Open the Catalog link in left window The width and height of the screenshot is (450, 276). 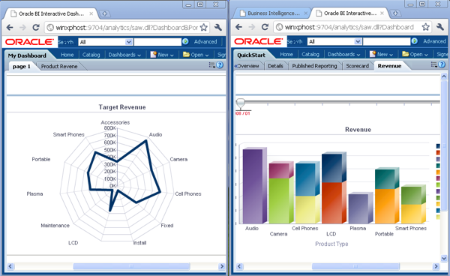91,55
